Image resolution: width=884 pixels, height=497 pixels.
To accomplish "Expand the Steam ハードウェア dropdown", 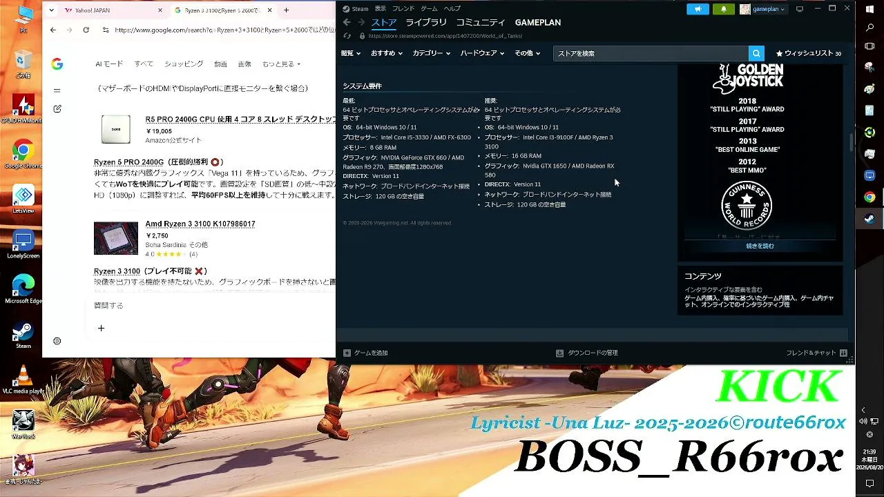I will [483, 53].
